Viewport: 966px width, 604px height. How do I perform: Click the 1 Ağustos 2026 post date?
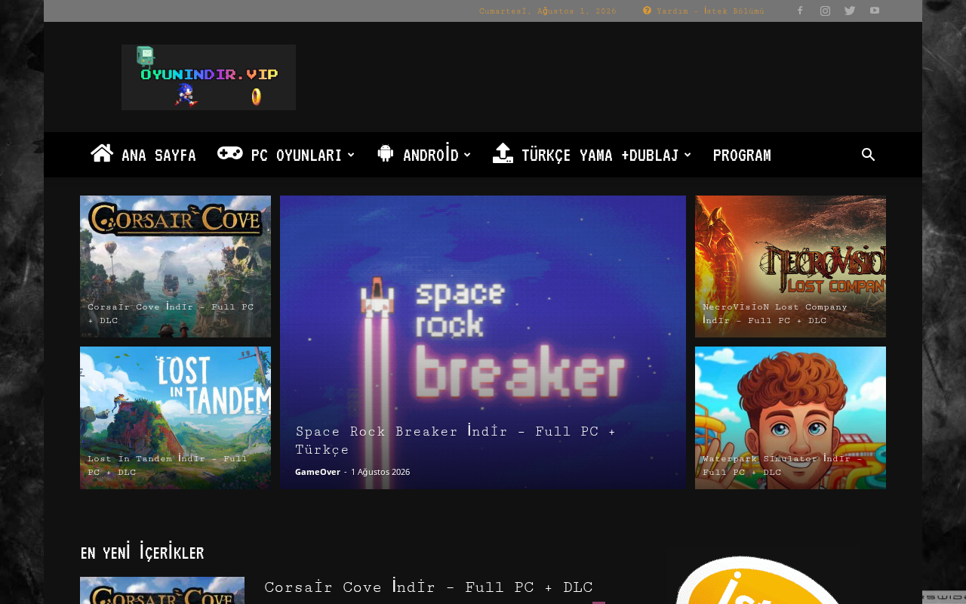pos(380,472)
